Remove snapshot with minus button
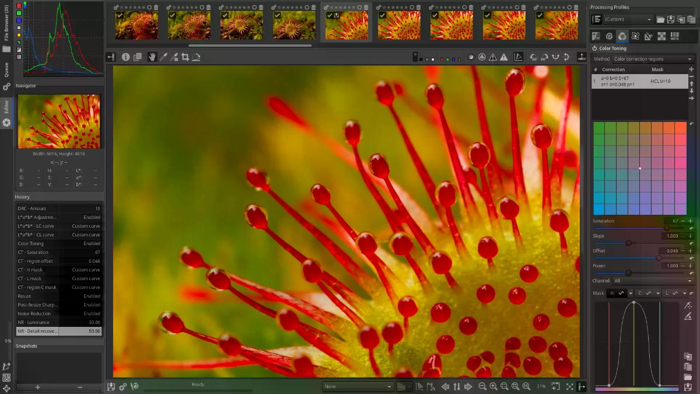The width and height of the screenshot is (700, 394). (x=80, y=387)
